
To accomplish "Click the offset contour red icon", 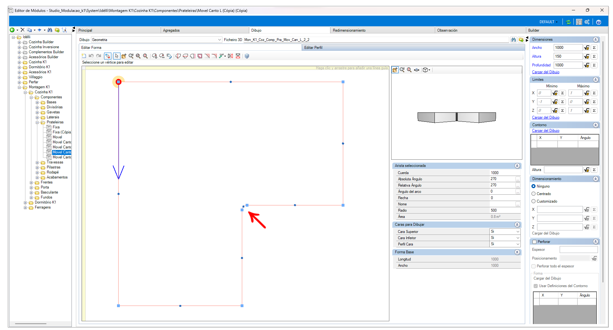I will click(x=200, y=56).
